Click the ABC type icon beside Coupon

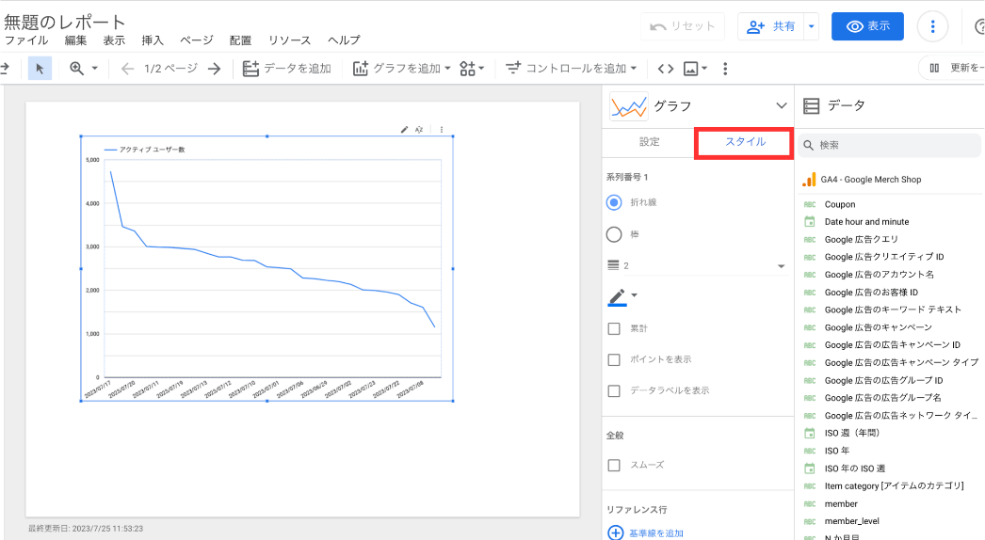tap(810, 205)
